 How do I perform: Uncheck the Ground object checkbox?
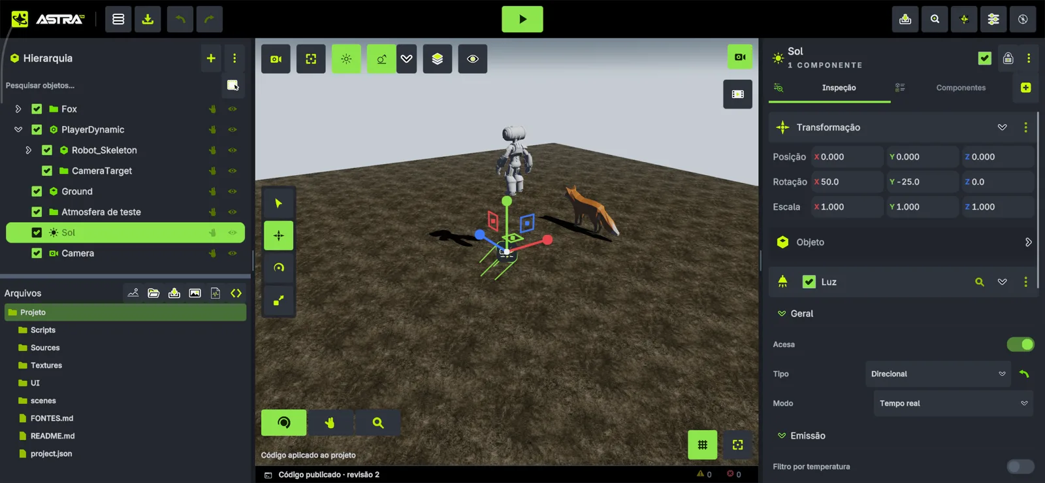(x=37, y=192)
